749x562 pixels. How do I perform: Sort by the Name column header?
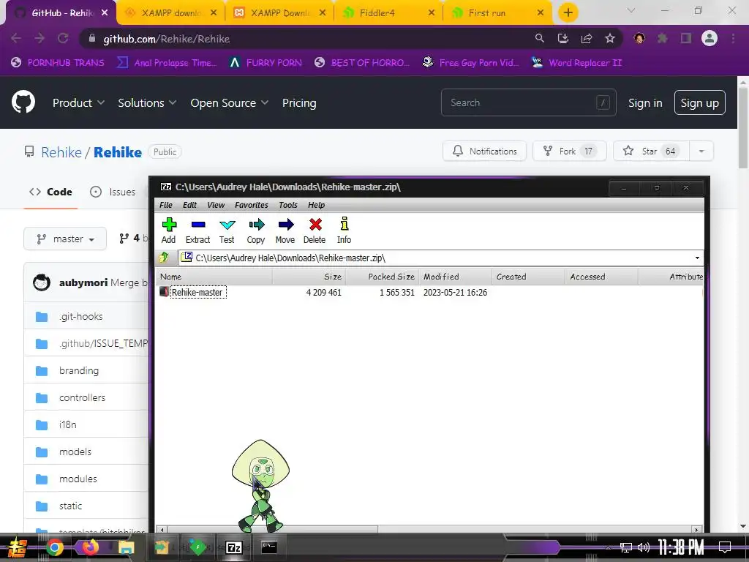click(x=214, y=277)
